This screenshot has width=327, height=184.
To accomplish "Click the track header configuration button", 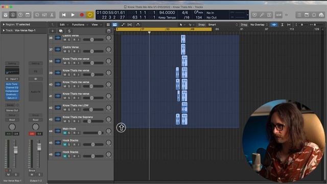I will tap(109, 31).
